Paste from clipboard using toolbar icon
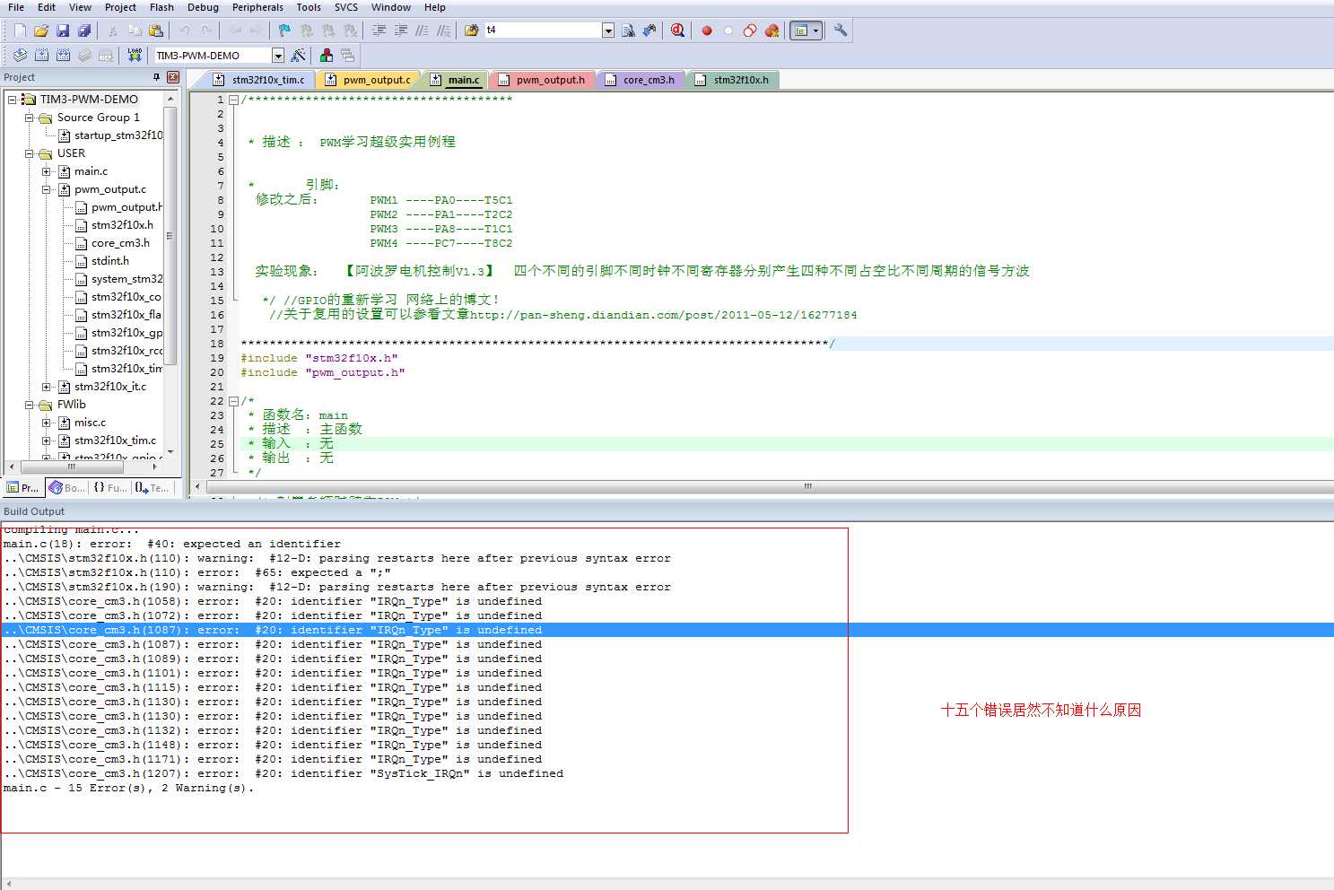Screen dimensions: 1334x890 pos(156,31)
